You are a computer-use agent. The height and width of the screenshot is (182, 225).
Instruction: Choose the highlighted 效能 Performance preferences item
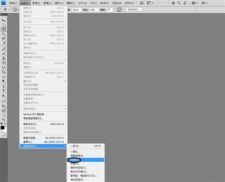pyautogui.click(x=85, y=160)
